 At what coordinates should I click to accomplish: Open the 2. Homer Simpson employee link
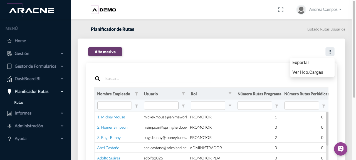(112, 127)
